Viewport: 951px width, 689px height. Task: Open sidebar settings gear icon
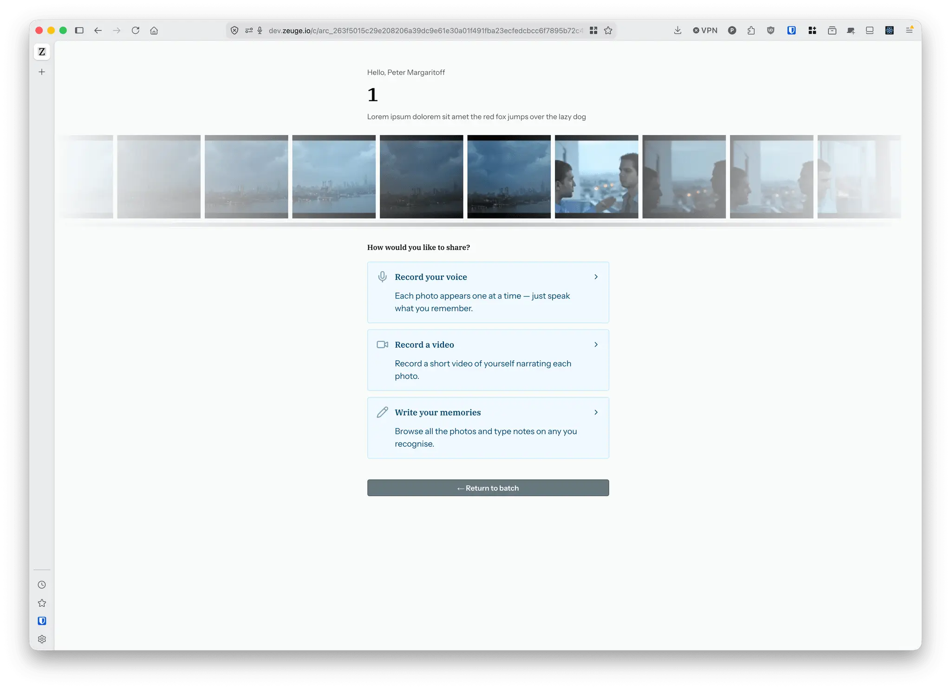point(42,639)
